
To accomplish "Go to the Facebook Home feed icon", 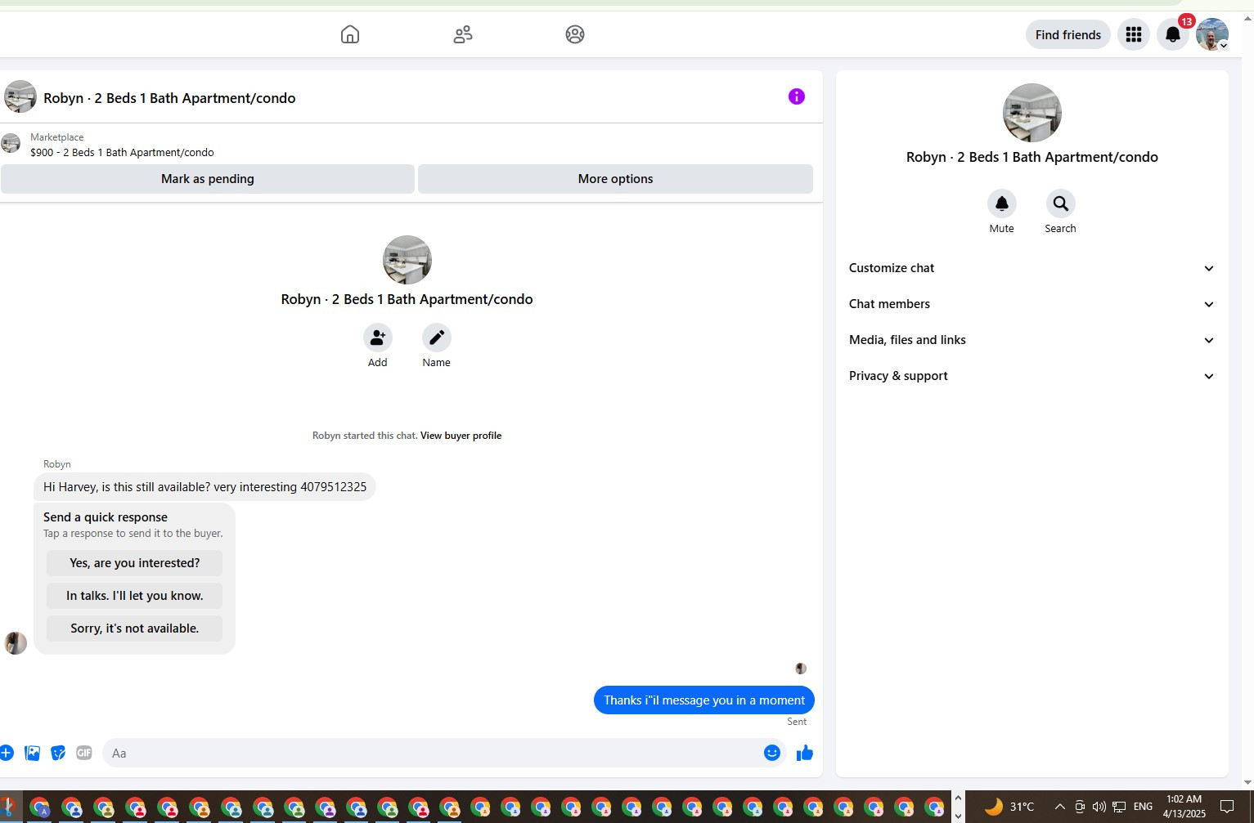I will 350,34.
